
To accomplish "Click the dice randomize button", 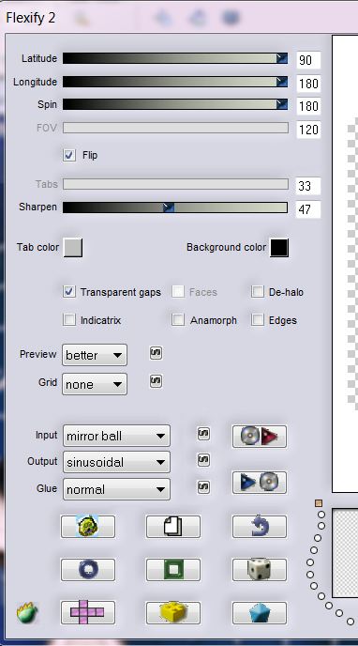I will 260,570.
